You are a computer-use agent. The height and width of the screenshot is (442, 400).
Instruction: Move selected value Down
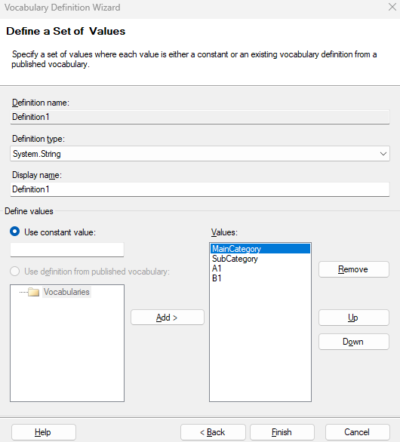(x=354, y=342)
